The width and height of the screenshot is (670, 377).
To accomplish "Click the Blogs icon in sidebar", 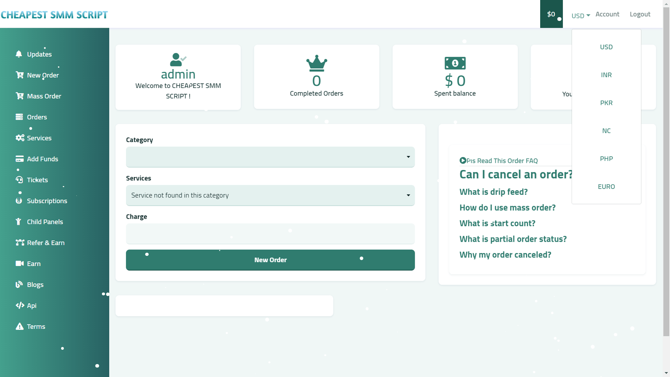I will point(19,284).
